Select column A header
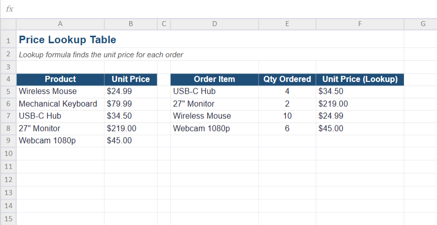Viewport: 437px width, 225px height. click(60, 24)
